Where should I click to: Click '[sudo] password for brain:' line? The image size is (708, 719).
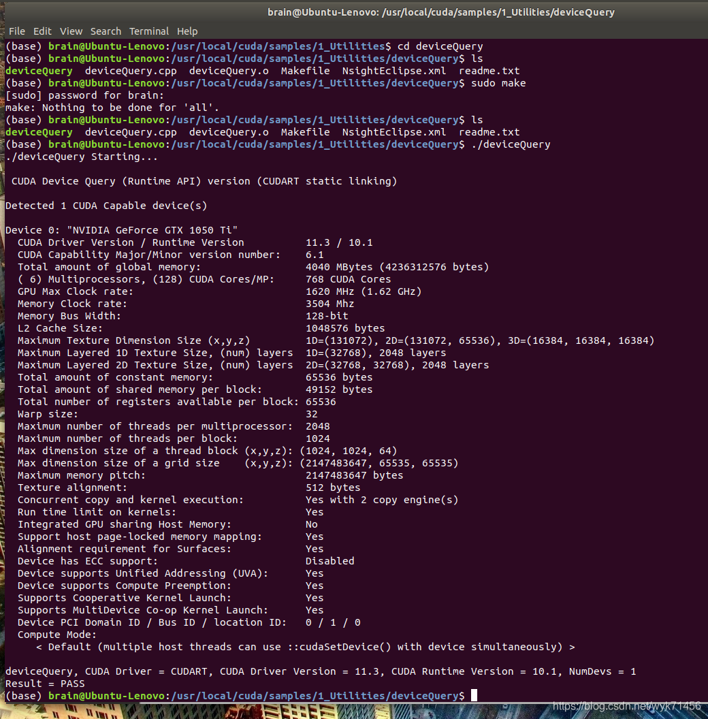point(84,95)
